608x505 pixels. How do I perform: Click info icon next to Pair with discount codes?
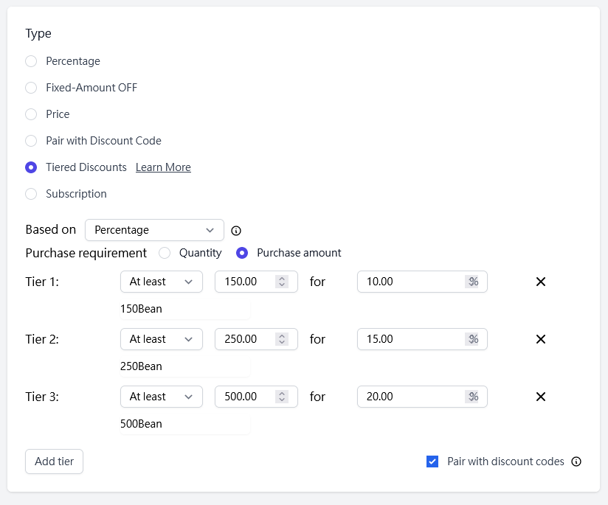(576, 462)
